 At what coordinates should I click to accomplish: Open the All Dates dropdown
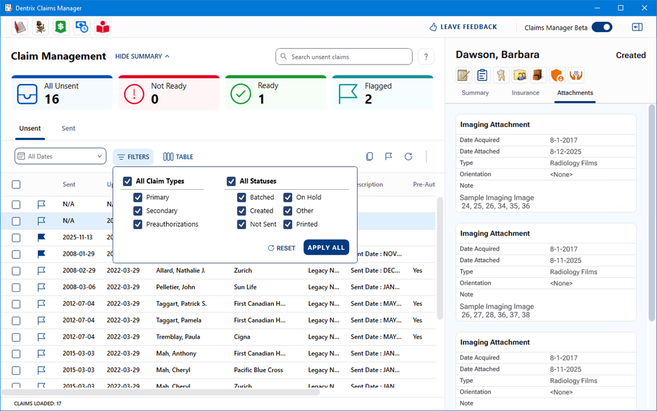click(60, 157)
